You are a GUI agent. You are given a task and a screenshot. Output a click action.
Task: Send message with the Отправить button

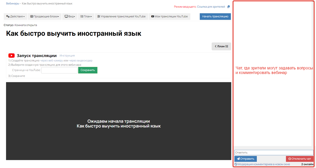245,159
